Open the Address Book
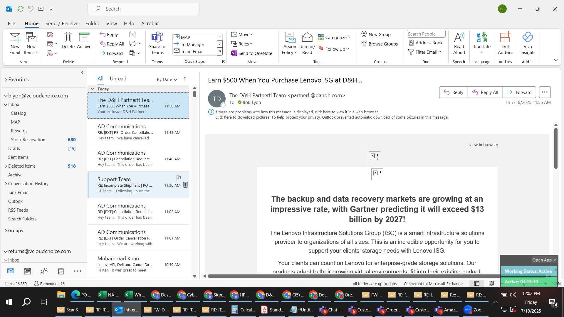This screenshot has width=564, height=317. pyautogui.click(x=426, y=43)
